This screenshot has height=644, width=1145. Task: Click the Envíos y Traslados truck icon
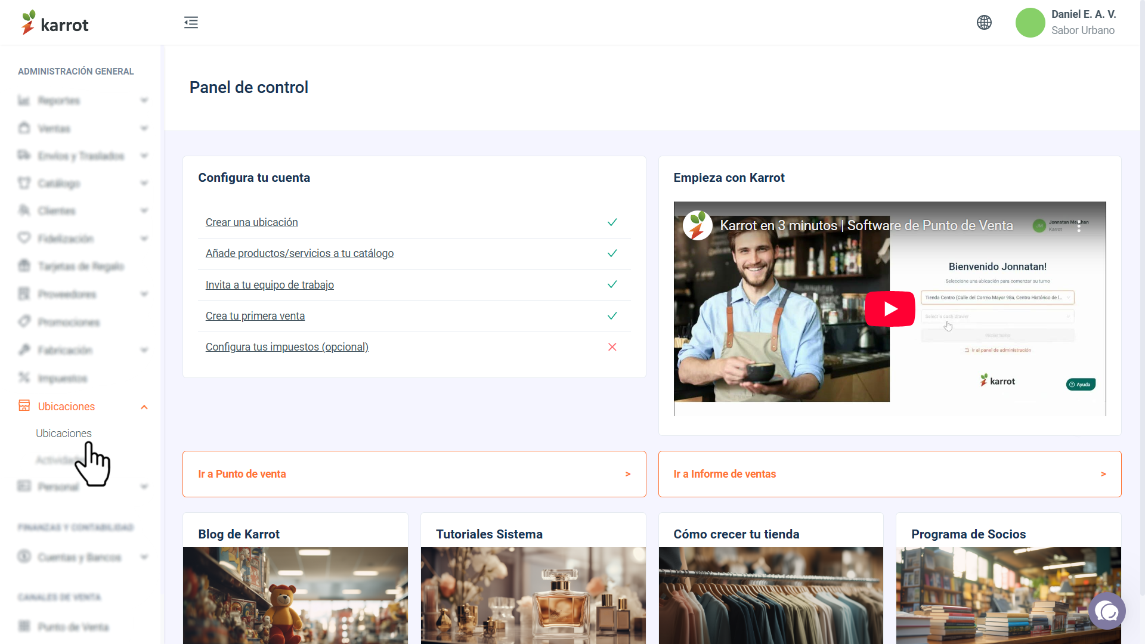[24, 156]
